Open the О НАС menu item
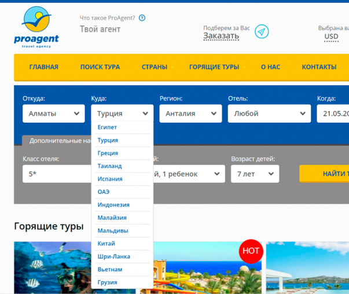The image size is (349, 294). click(270, 67)
